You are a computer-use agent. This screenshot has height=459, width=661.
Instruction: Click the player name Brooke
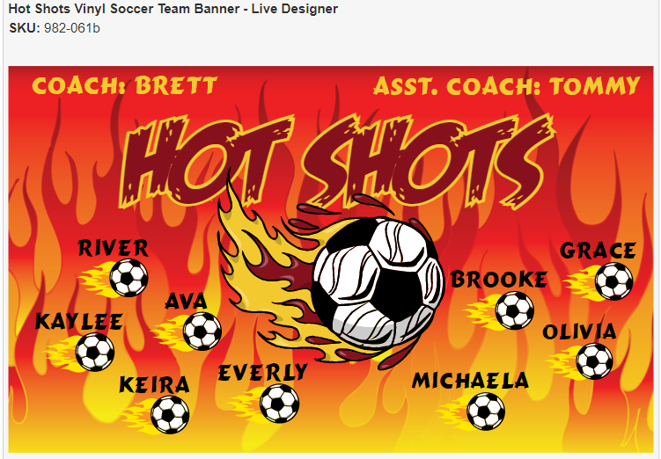coord(499,280)
